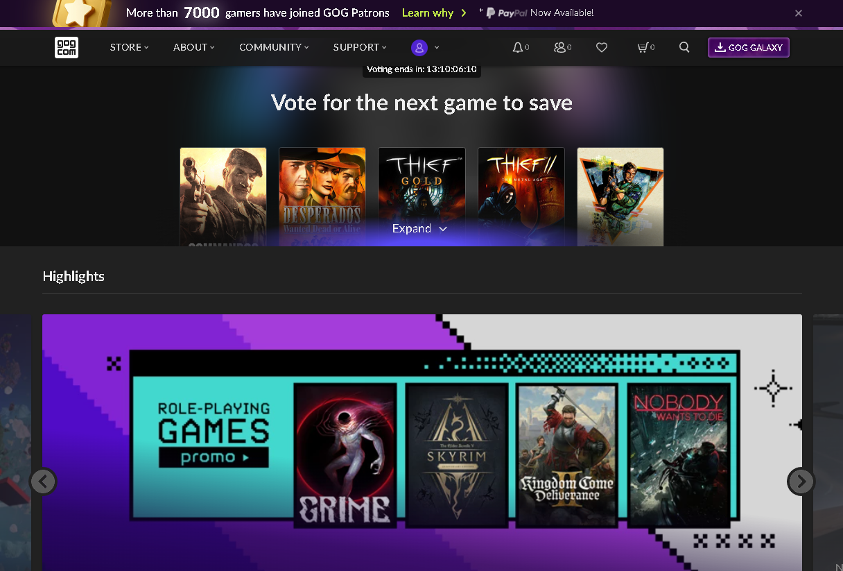Select the fifth voting game cover
The width and height of the screenshot is (843, 571).
click(620, 197)
